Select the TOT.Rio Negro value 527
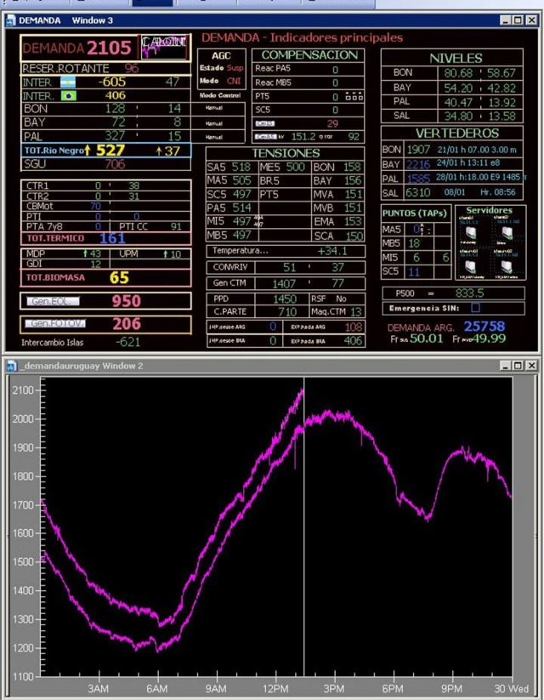This screenshot has width=544, height=700. pos(110,151)
